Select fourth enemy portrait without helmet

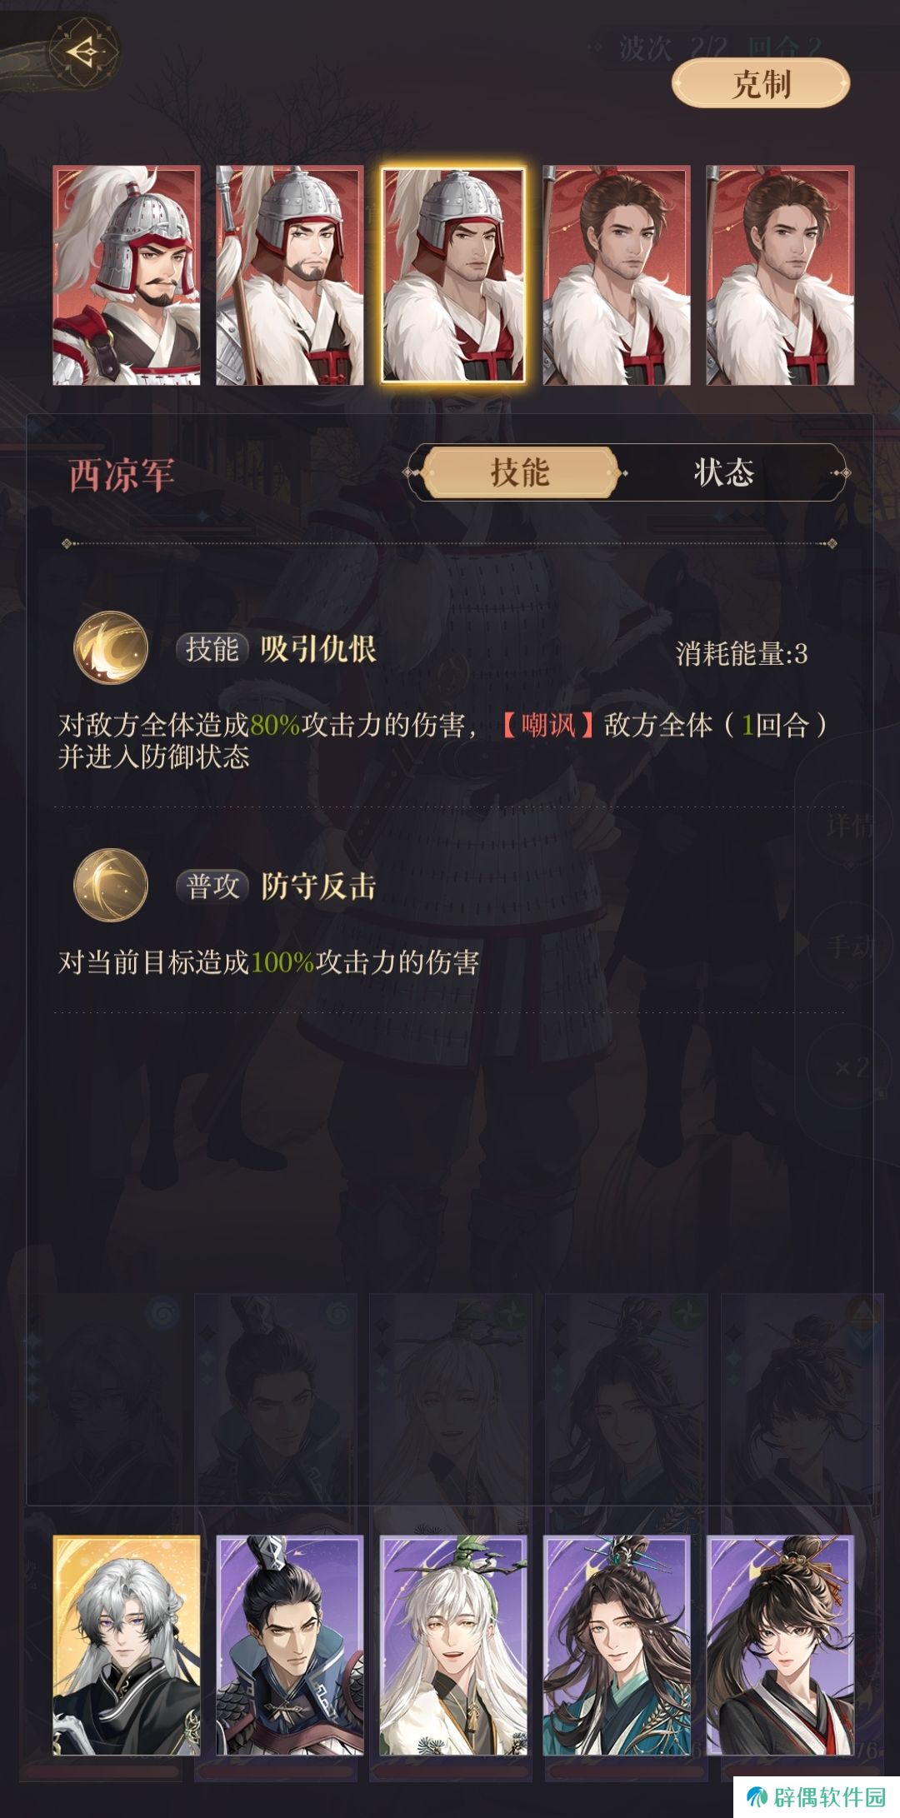pyautogui.click(x=617, y=275)
